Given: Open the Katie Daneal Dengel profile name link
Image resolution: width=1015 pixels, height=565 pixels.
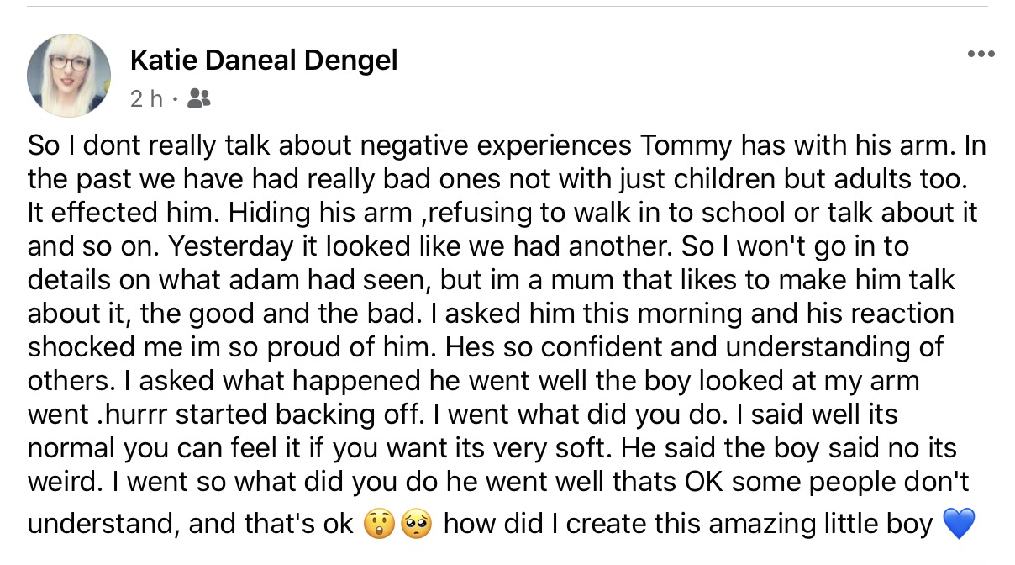Looking at the screenshot, I should (x=264, y=61).
